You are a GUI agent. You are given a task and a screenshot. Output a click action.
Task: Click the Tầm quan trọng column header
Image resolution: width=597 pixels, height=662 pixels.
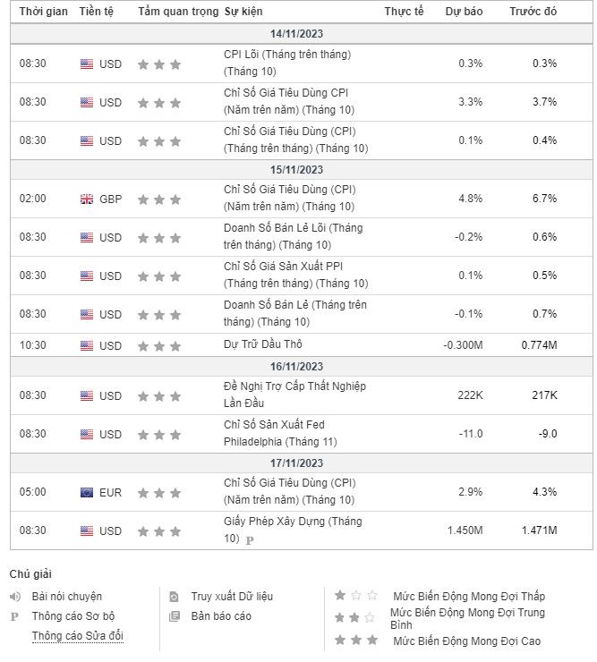(x=177, y=12)
